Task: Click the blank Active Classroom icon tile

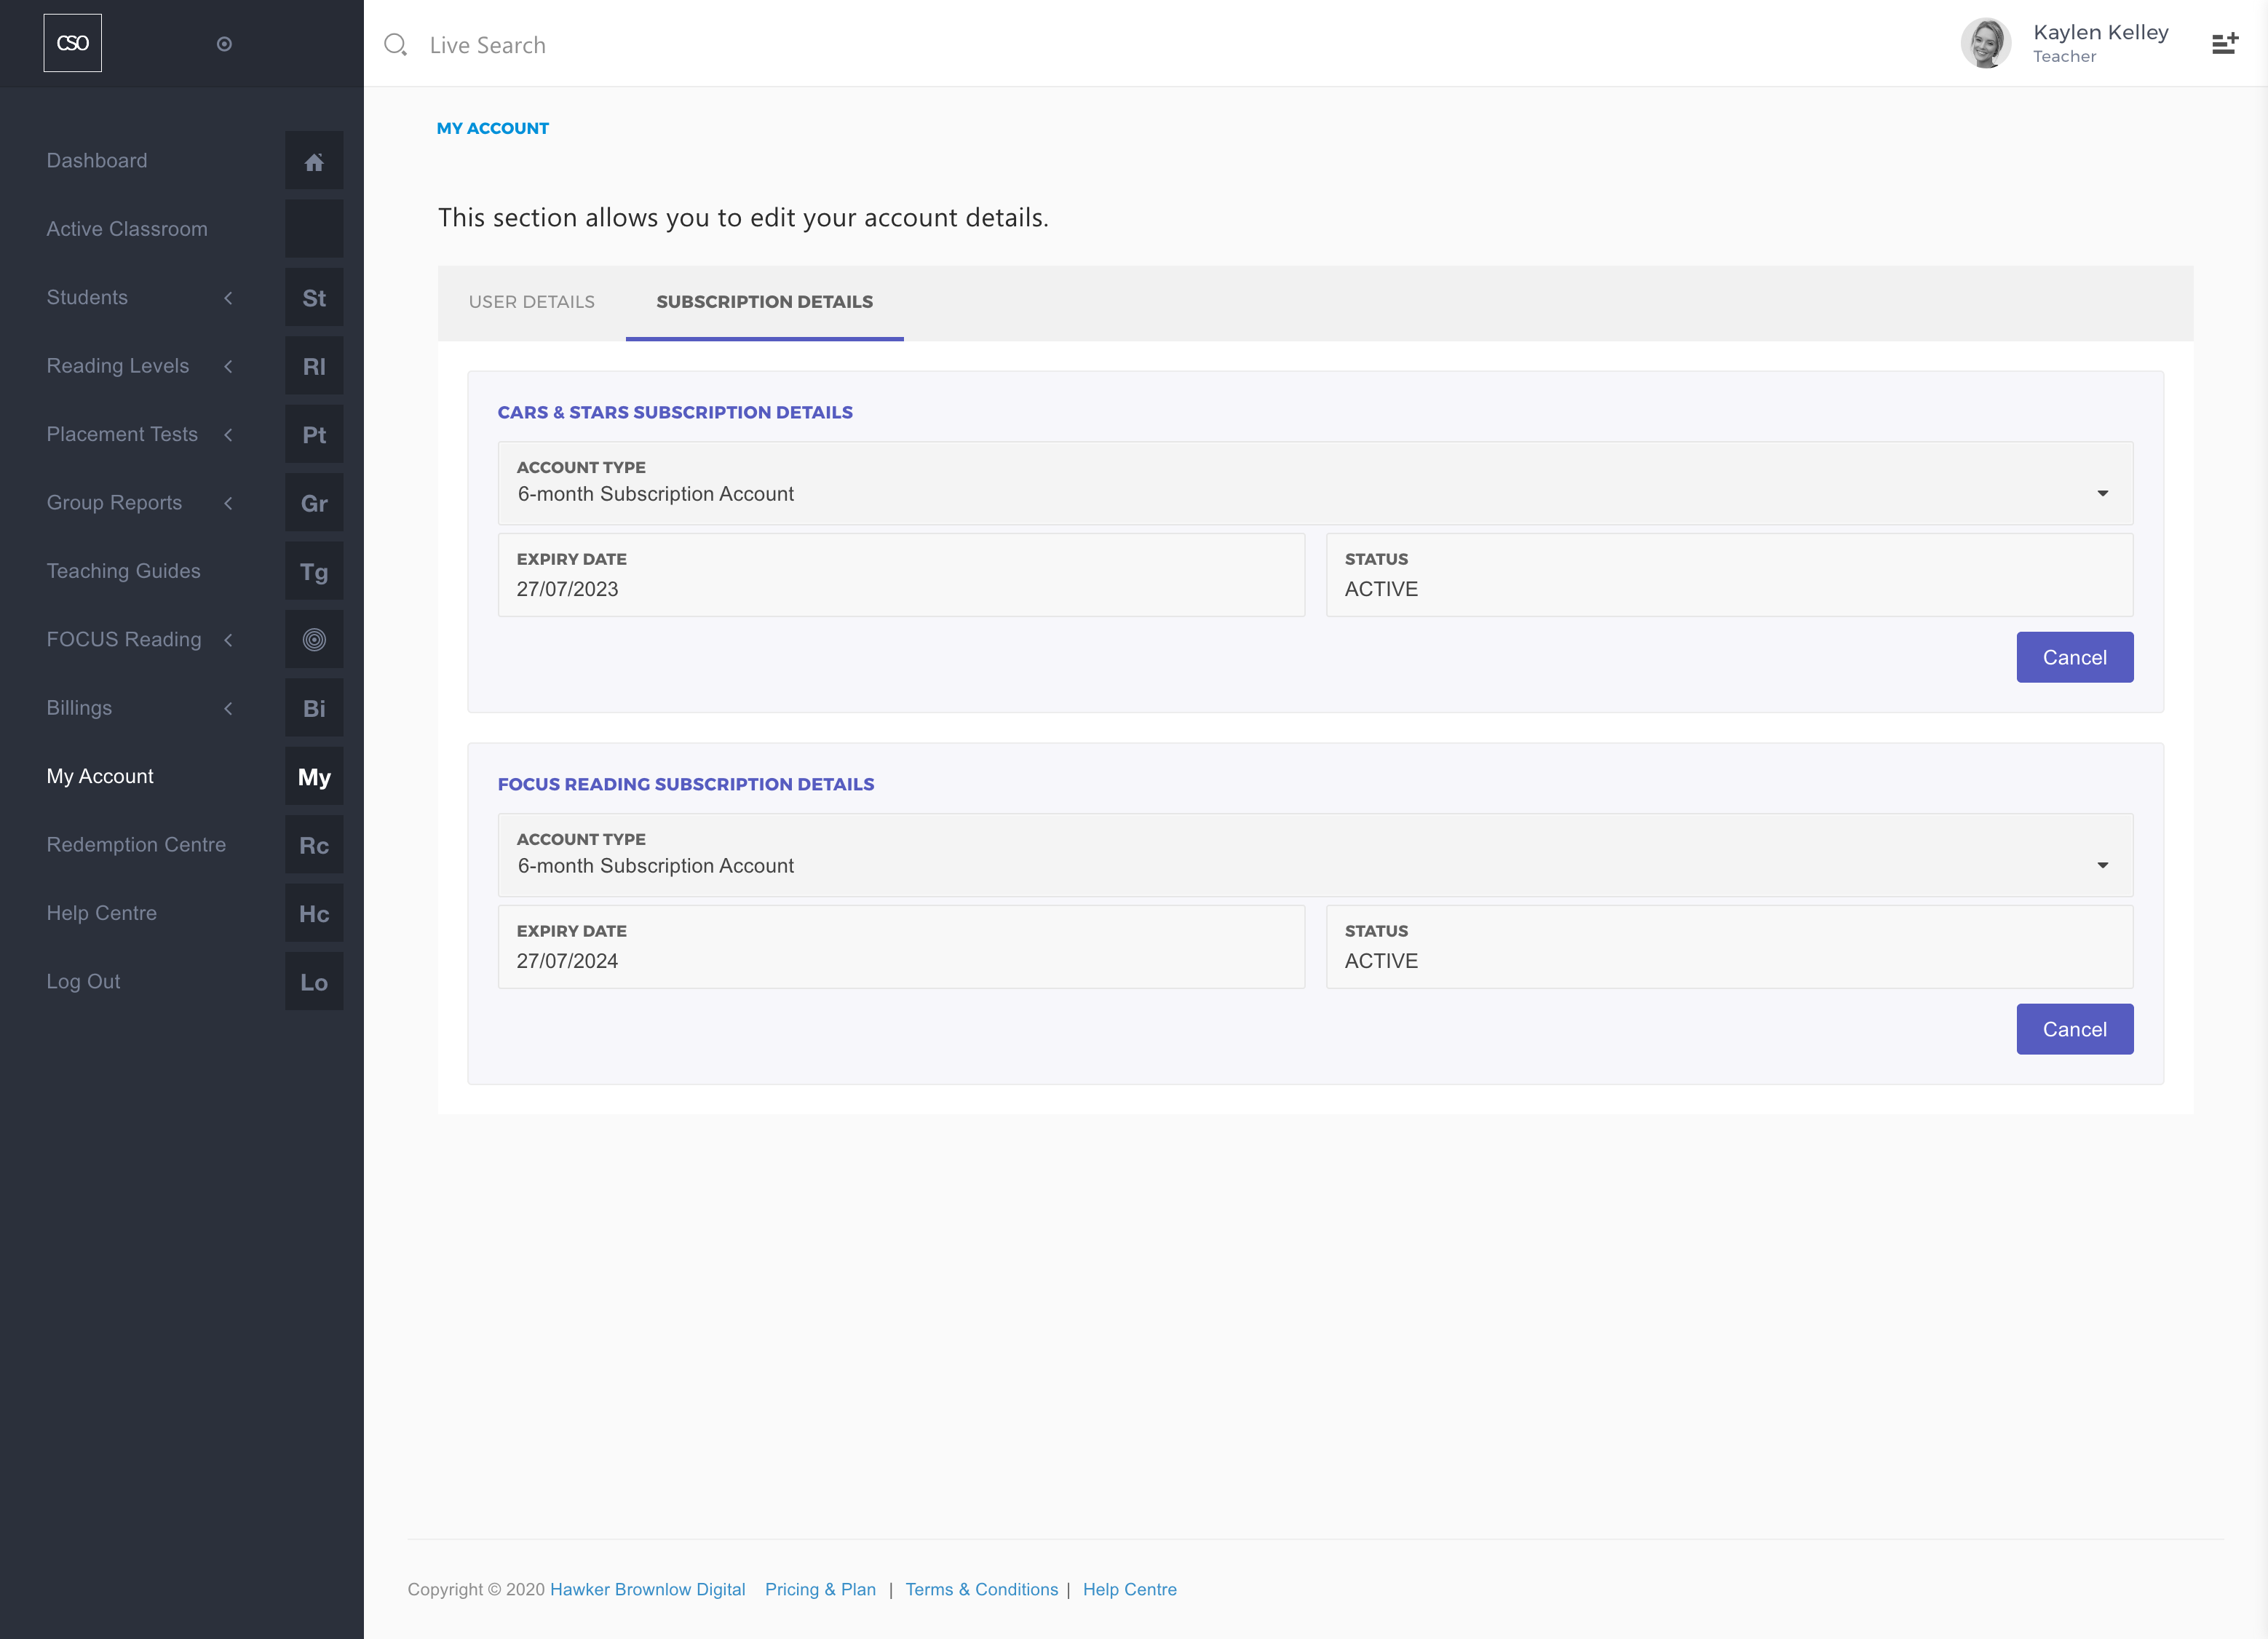Action: pos(314,229)
